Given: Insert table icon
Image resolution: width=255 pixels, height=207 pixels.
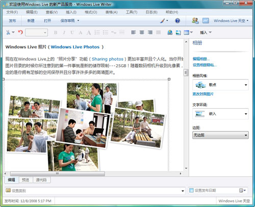Looking at the screenshot, I should click(x=186, y=32).
